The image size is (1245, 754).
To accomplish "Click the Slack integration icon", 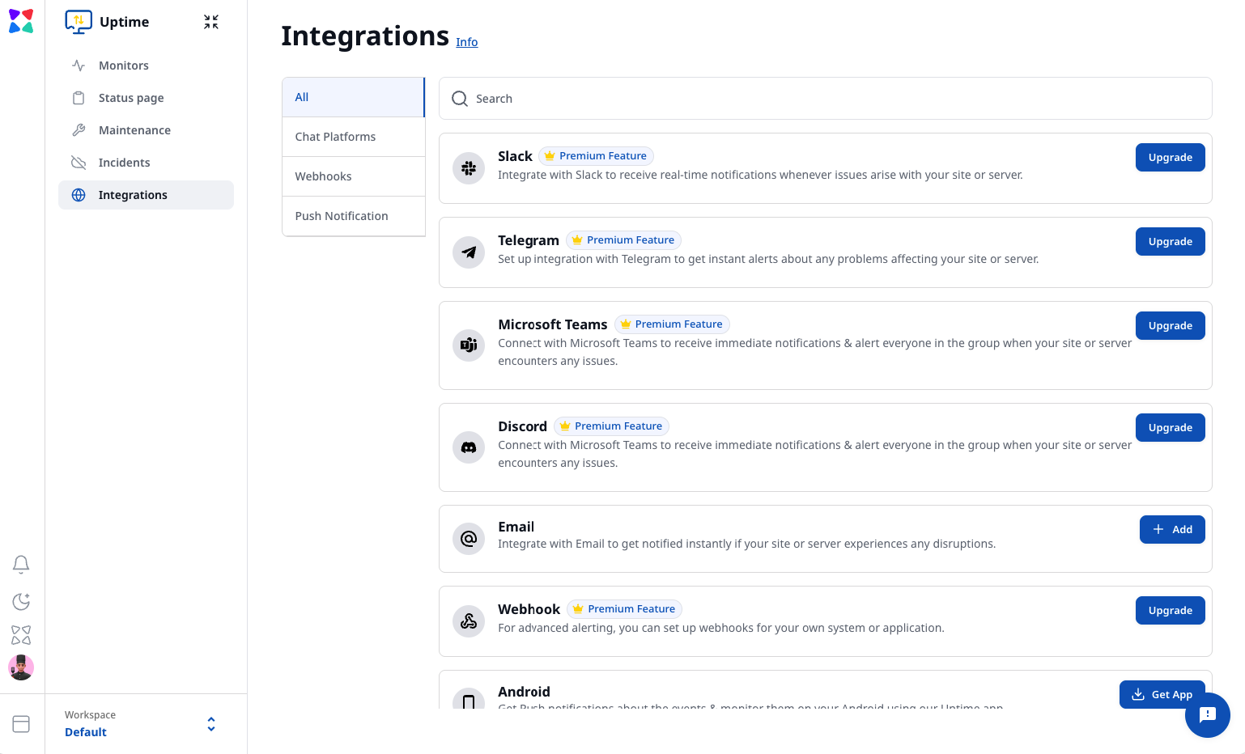I will (469, 168).
